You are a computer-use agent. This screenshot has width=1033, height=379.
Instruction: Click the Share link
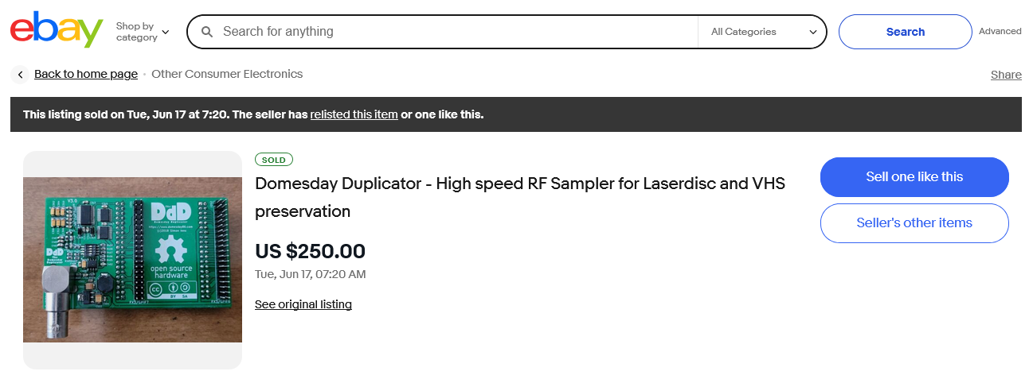tap(1006, 75)
